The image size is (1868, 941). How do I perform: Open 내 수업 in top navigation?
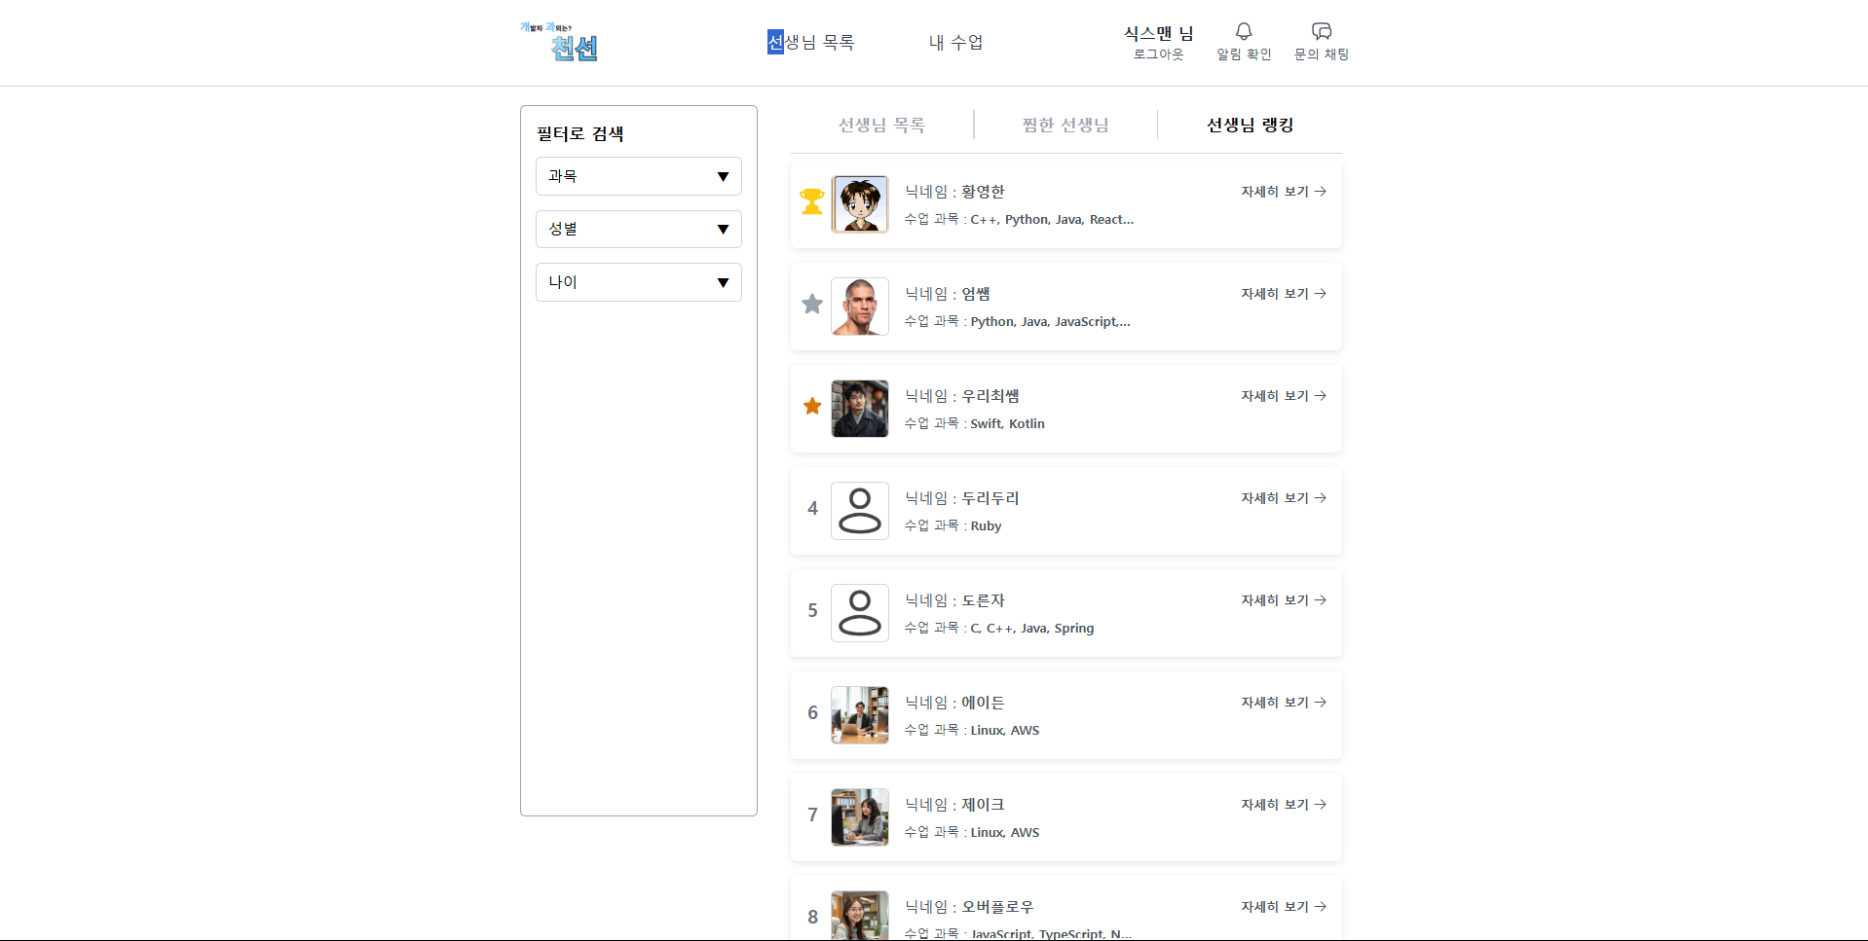click(955, 42)
